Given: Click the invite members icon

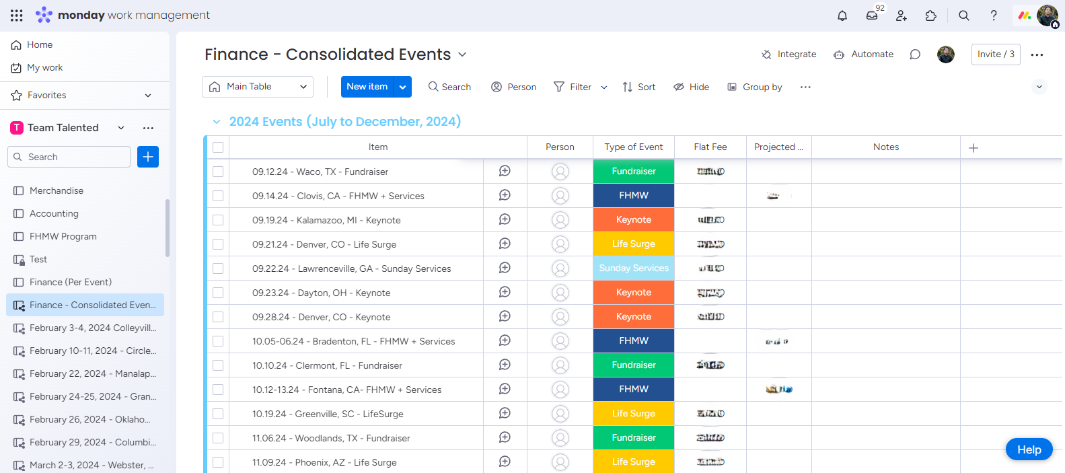Looking at the screenshot, I should click(902, 15).
